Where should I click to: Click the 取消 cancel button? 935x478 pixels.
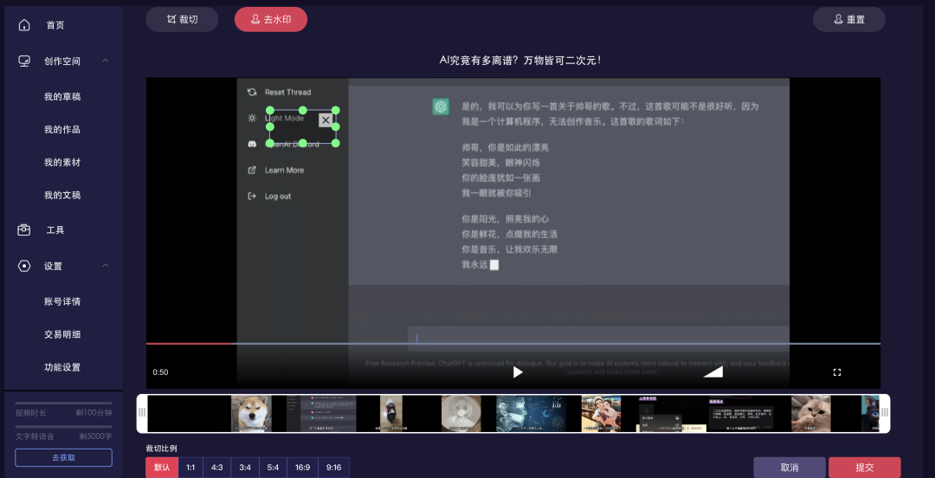click(x=790, y=468)
